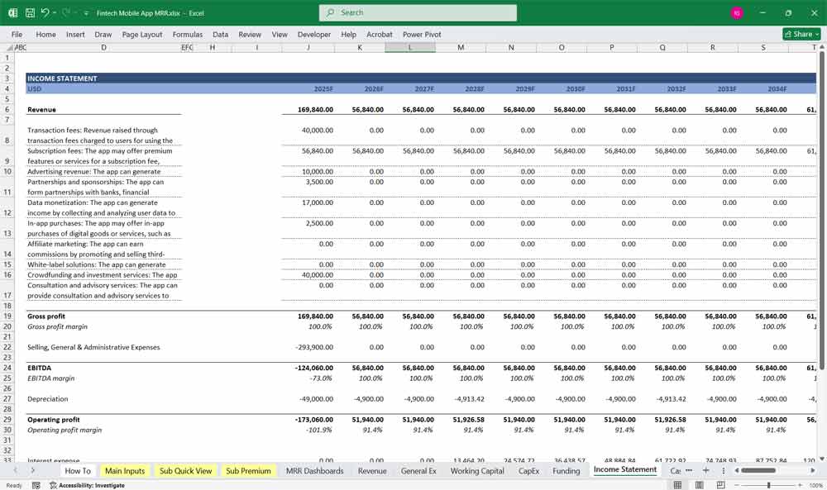Switch to the MRR Dashboards sheet tab
The height and width of the screenshot is (490, 827).
tap(313, 471)
